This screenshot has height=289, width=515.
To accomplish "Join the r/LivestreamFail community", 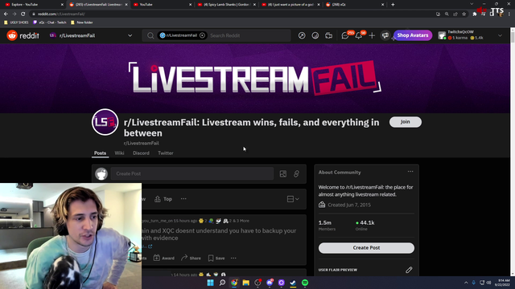I will (x=406, y=122).
